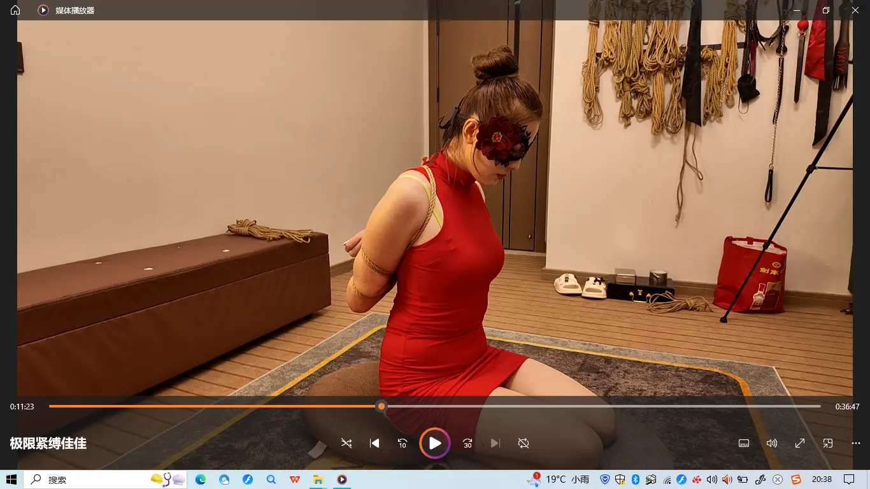Click the seek bar position handle
The height and width of the screenshot is (489, 870).
pyautogui.click(x=382, y=406)
